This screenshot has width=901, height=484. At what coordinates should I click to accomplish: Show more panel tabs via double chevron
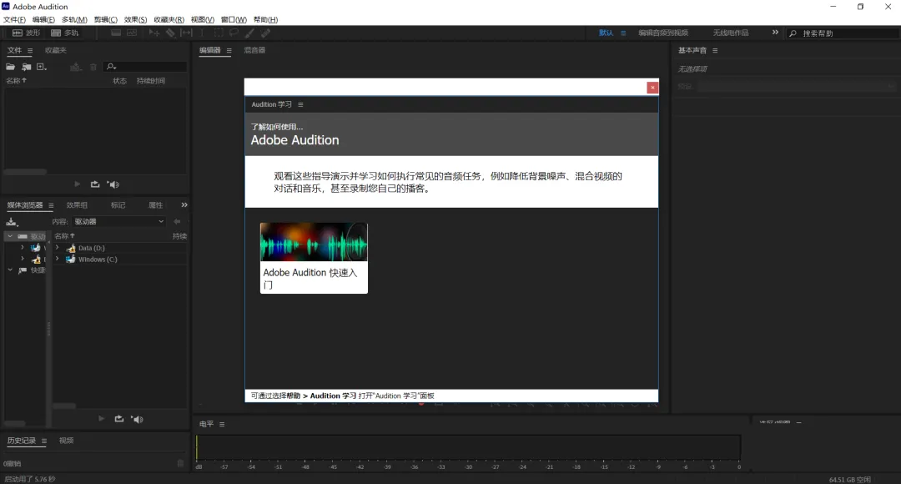coord(184,204)
